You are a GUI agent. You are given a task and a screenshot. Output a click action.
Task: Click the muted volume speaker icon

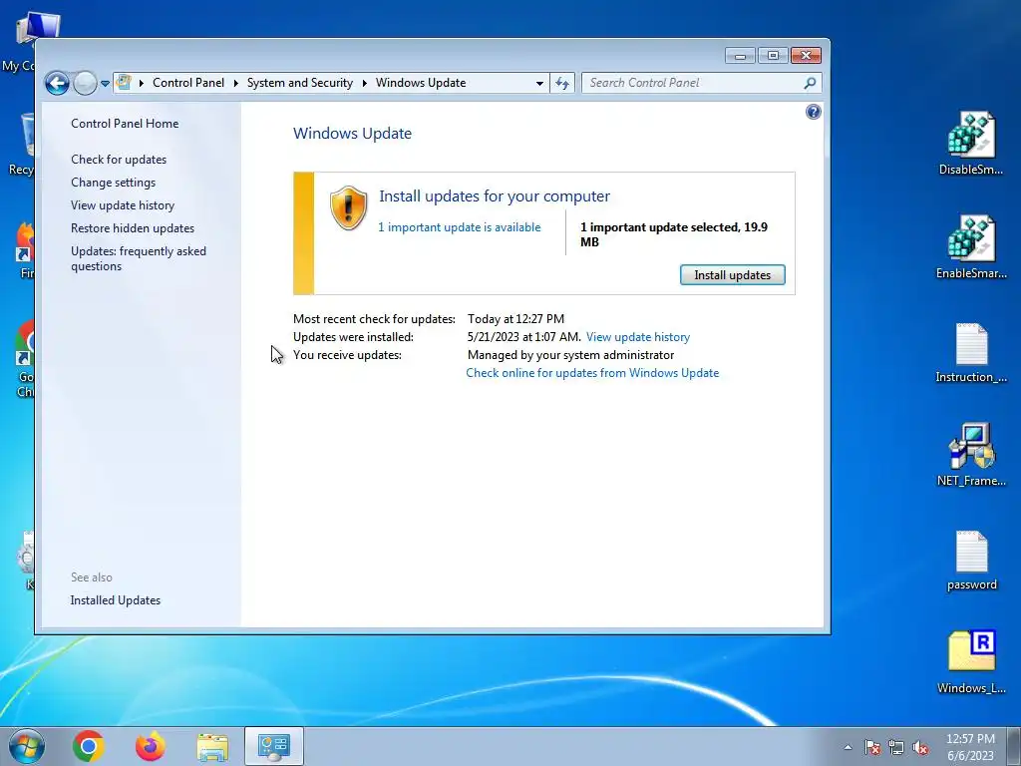pos(920,747)
